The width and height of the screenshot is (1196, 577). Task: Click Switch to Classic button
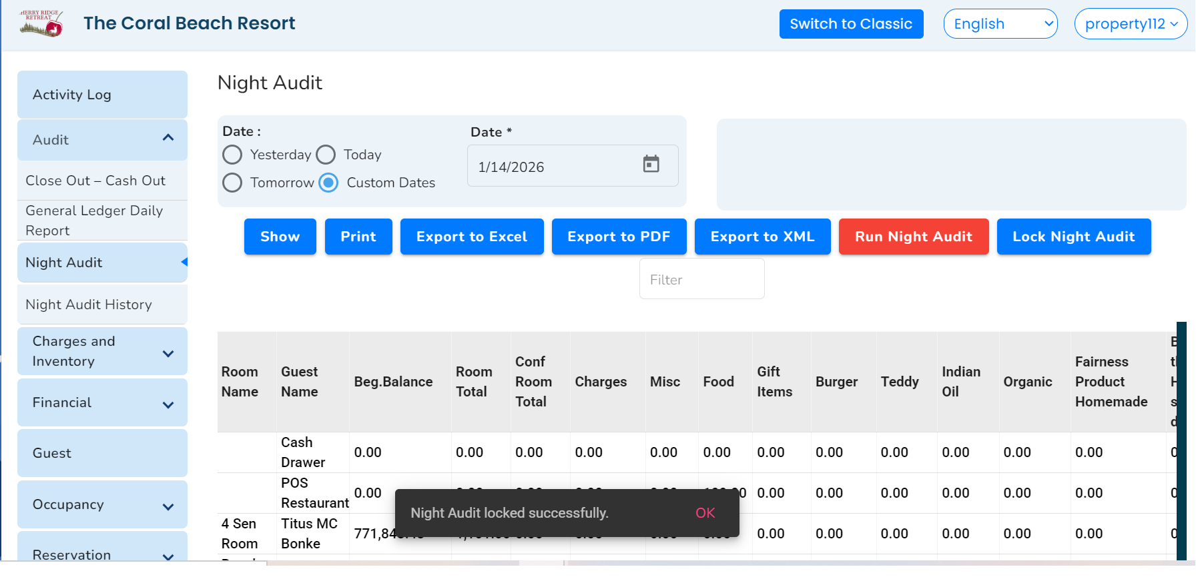tap(850, 24)
